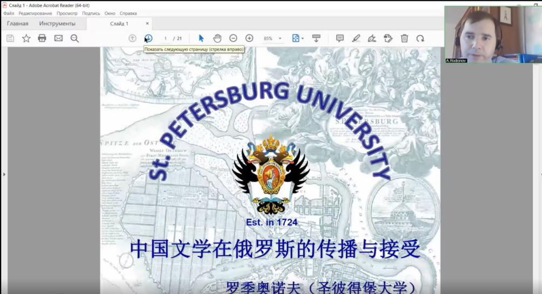The image size is (542, 294).
Task: Open the Редактирование menu
Action: 35,13
